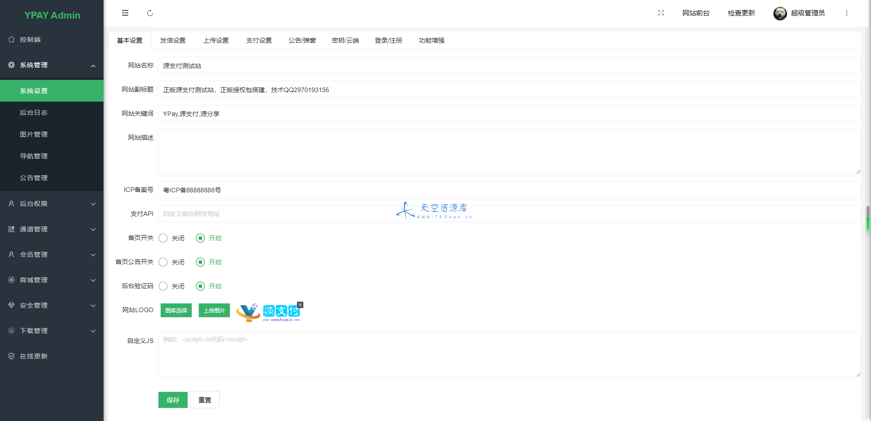The width and height of the screenshot is (871, 421).
Task: Expand the 后台权限 chevron
Action: [x=93, y=204]
